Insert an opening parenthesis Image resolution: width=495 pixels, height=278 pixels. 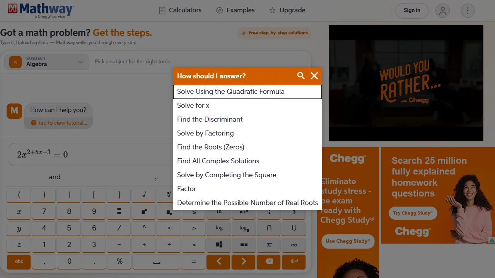click(x=19, y=195)
